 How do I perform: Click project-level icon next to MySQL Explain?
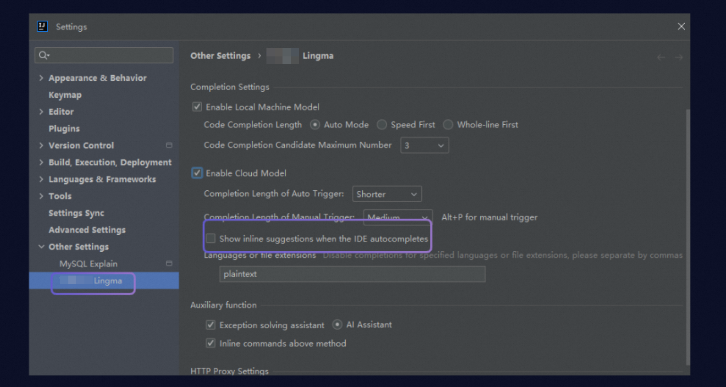169,263
